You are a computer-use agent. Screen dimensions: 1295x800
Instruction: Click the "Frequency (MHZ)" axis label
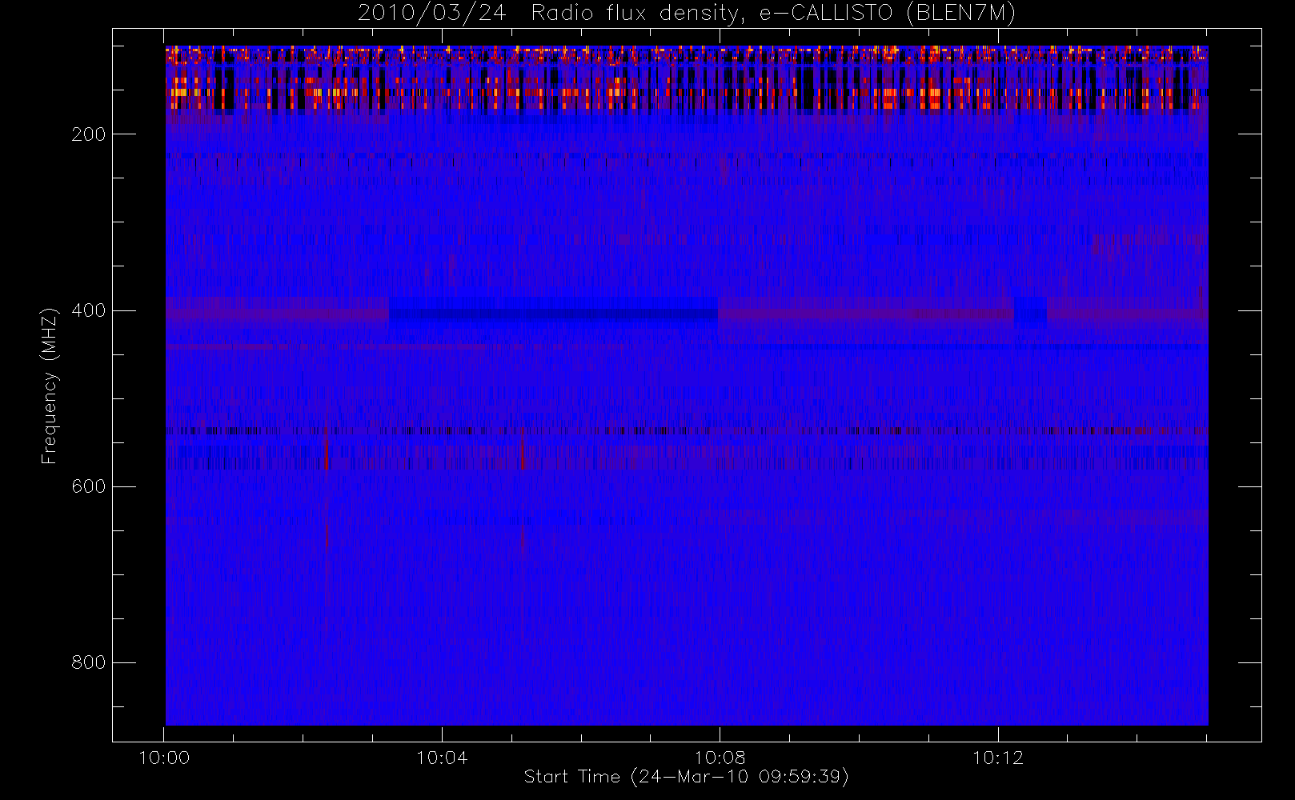pyautogui.click(x=50, y=386)
